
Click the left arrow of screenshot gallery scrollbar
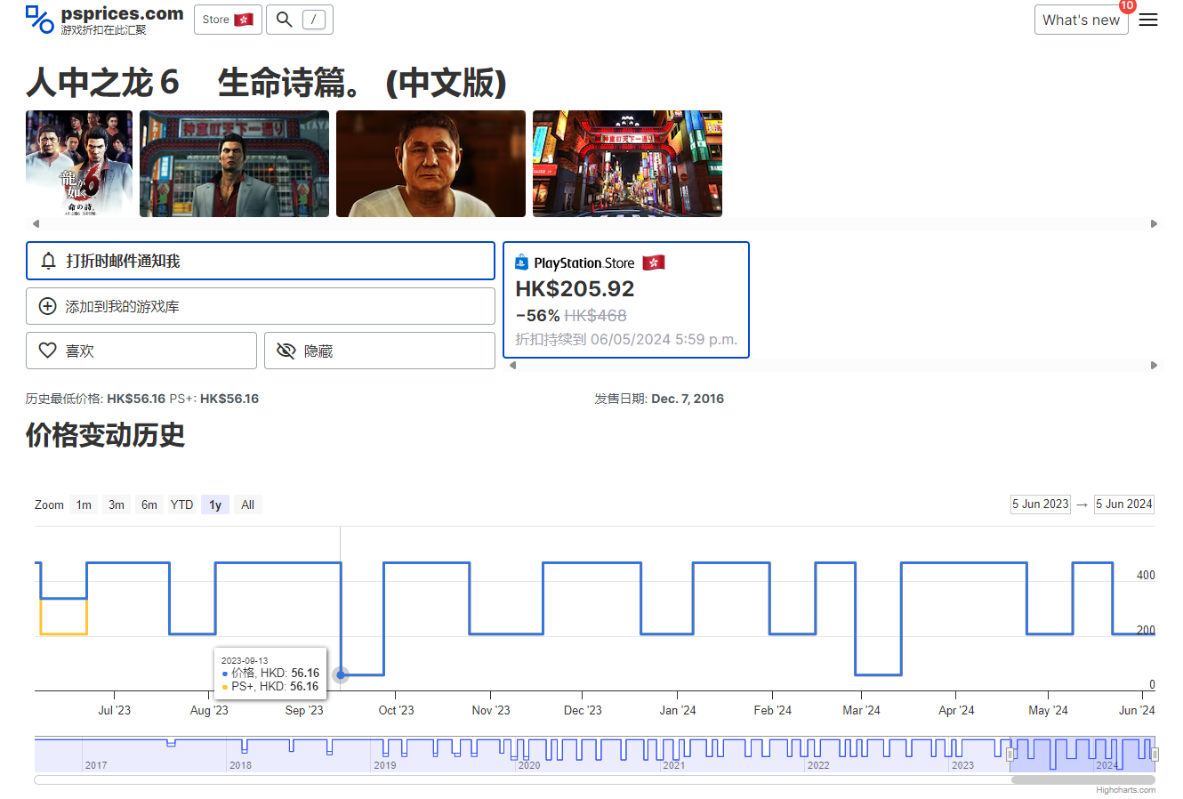[x=36, y=223]
